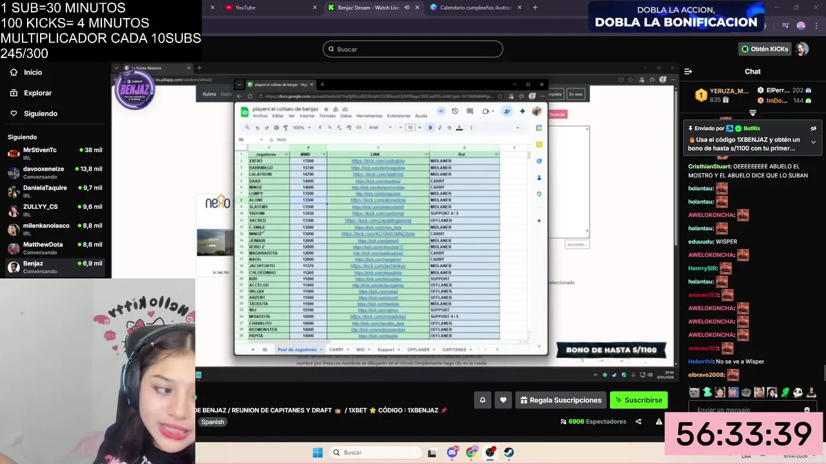Open the Jugadores column filter dropdown
Image resolution: width=826 pixels, height=464 pixels.
pyautogui.click(x=286, y=154)
